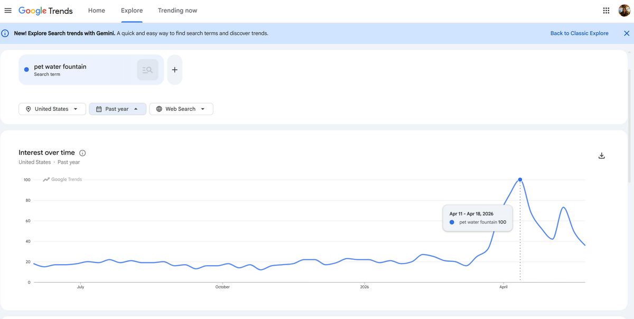Click the October label on the x-axis
The height and width of the screenshot is (319, 634).
coord(222,287)
